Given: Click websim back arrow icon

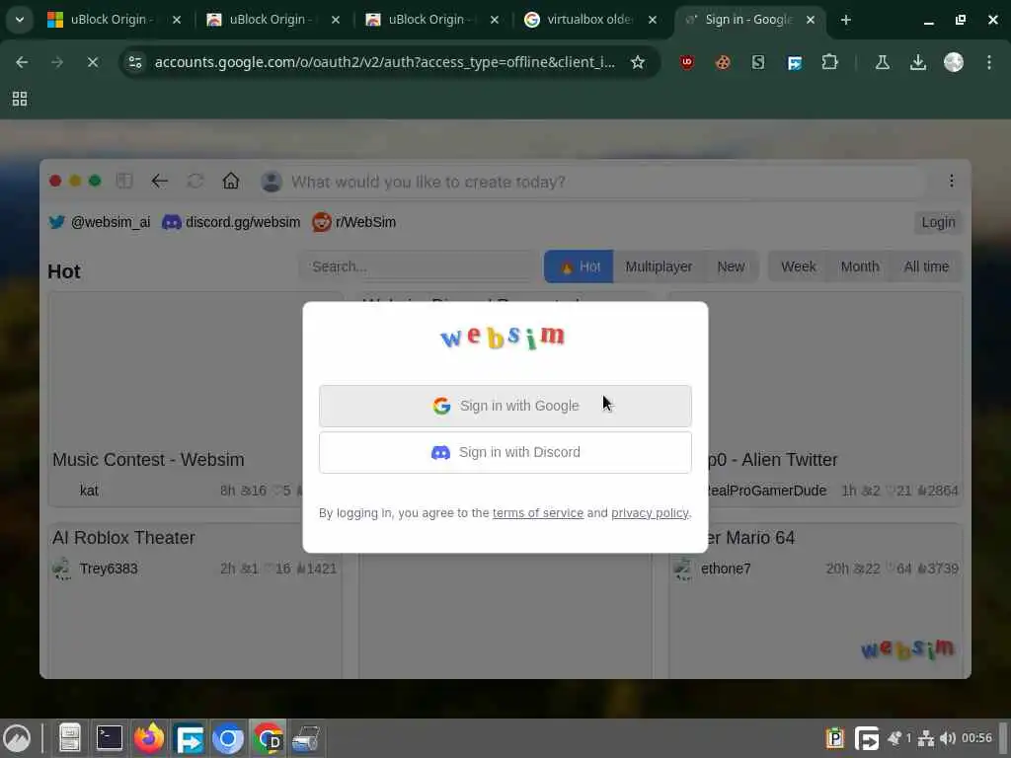Looking at the screenshot, I should click(x=159, y=182).
